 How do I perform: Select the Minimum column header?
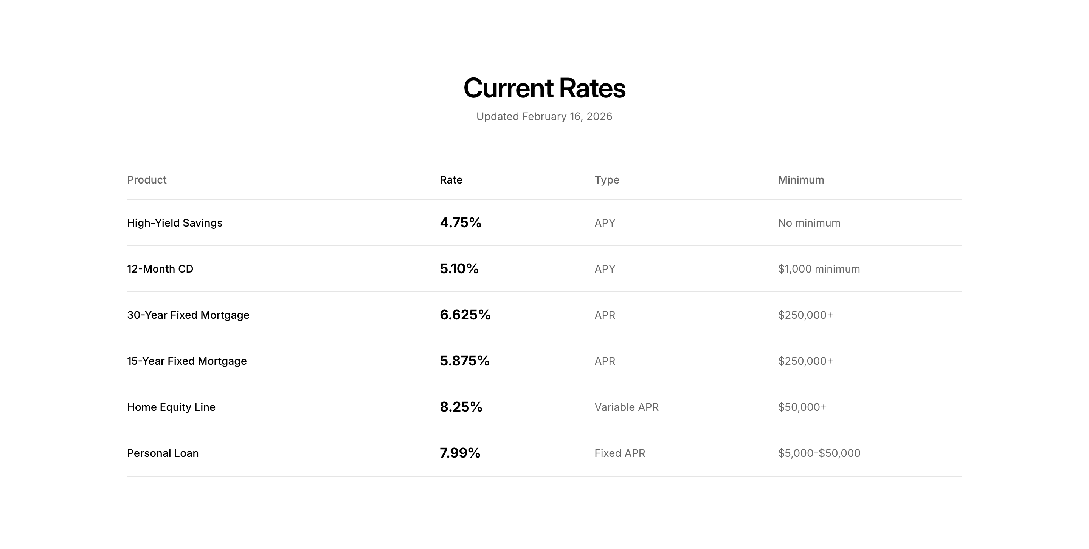click(801, 180)
